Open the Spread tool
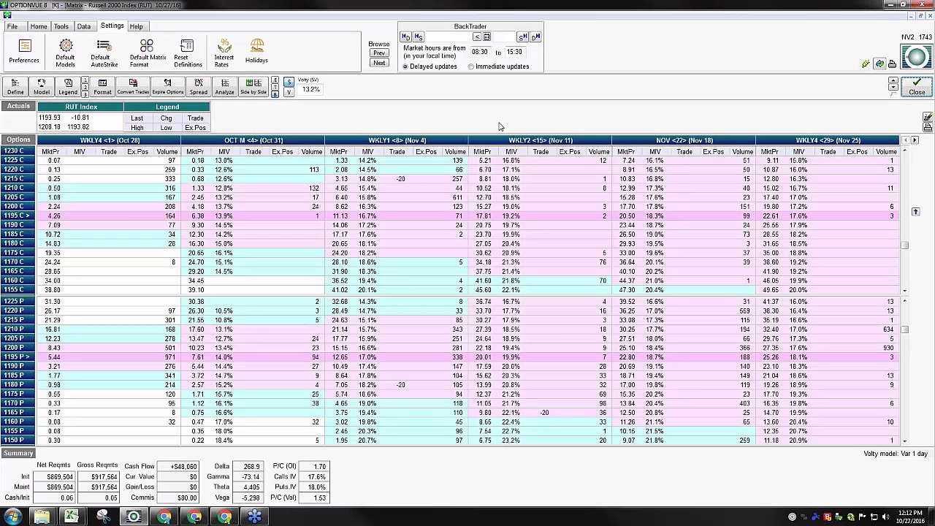This screenshot has width=935, height=526. click(198, 87)
